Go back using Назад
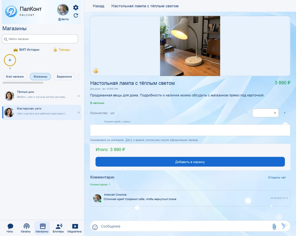The width and height of the screenshot is (296, 236). 98,6
